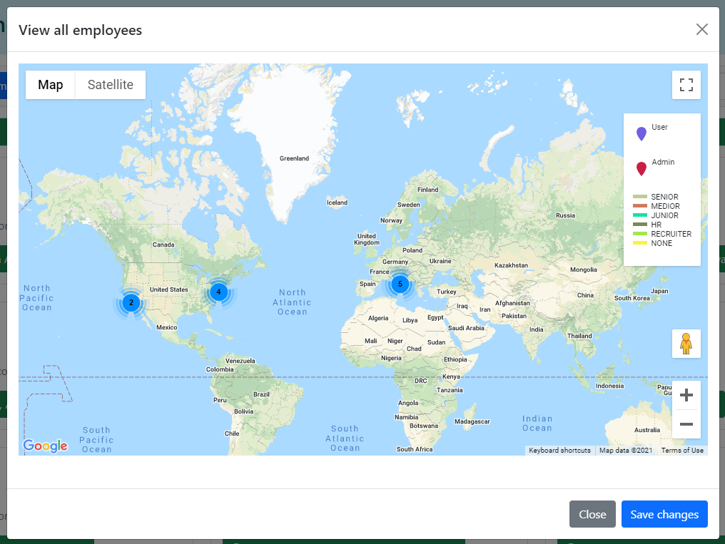Switch to Map view tab

51,85
